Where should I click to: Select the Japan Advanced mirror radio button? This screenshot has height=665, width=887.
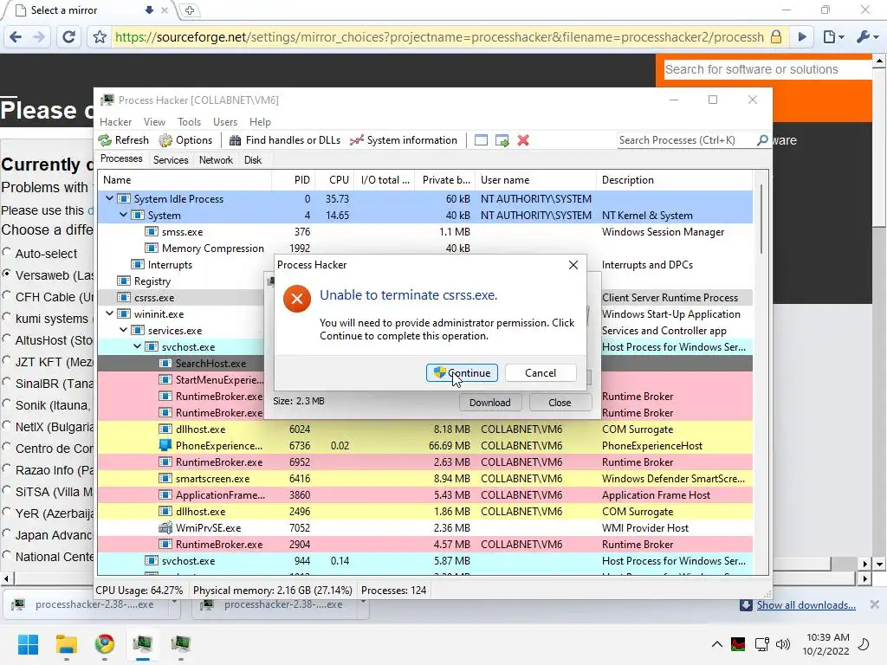[7, 533]
